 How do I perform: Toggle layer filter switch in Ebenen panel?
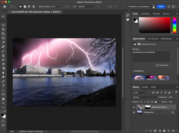(176, 92)
